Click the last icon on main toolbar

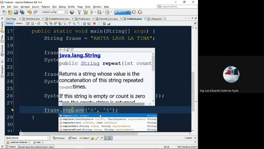[140, 12]
